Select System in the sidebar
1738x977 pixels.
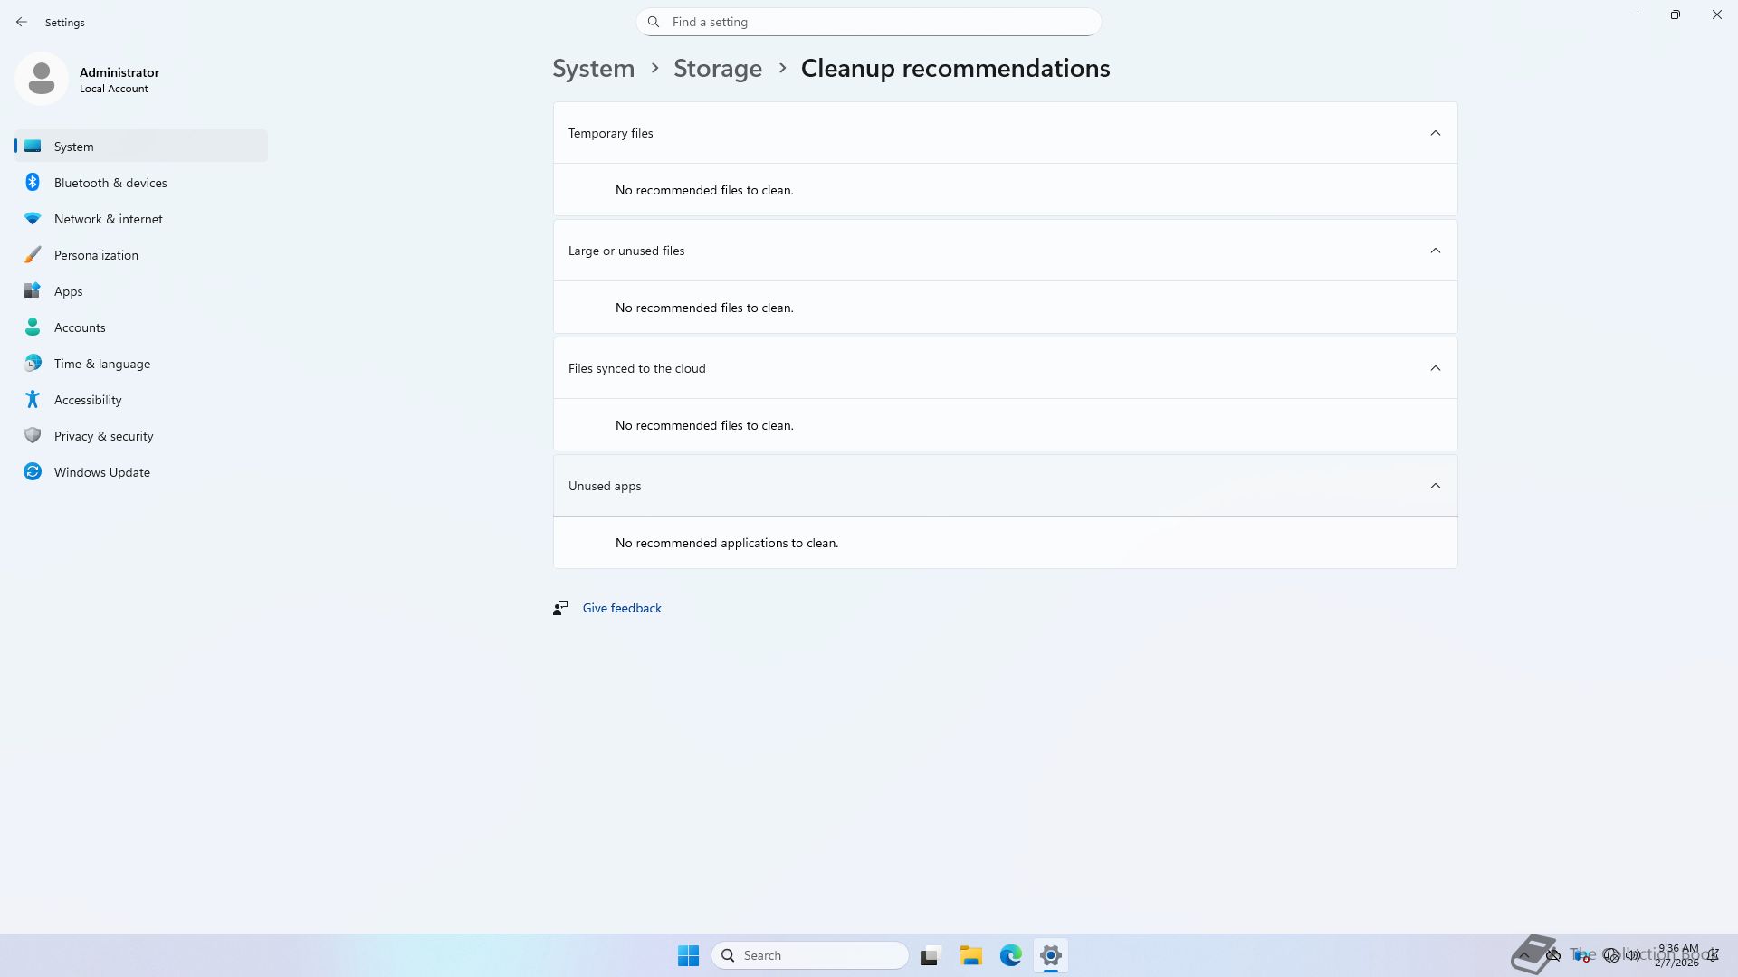click(74, 147)
